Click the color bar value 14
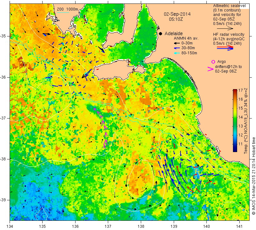This screenshot has height=230, width=256. point(240,117)
